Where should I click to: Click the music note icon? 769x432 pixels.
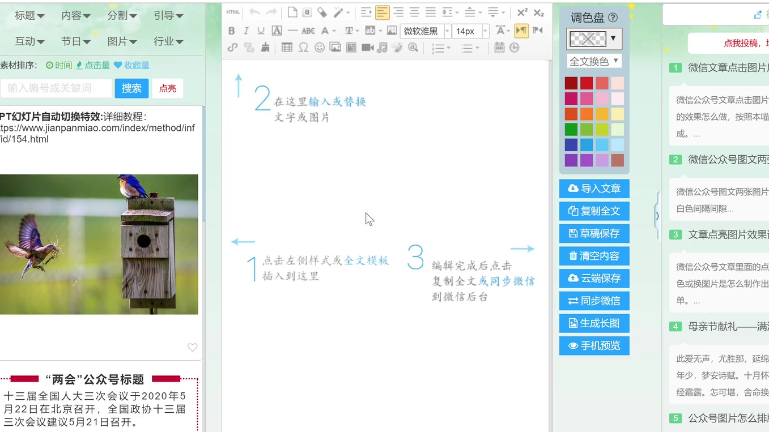383,48
